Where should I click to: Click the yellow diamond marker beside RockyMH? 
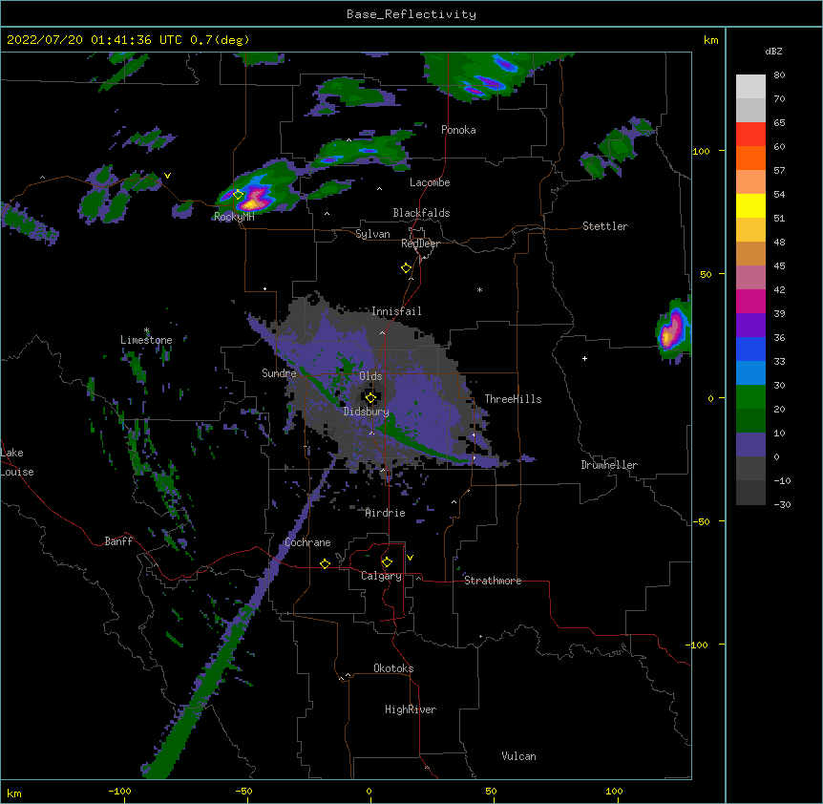click(x=238, y=195)
